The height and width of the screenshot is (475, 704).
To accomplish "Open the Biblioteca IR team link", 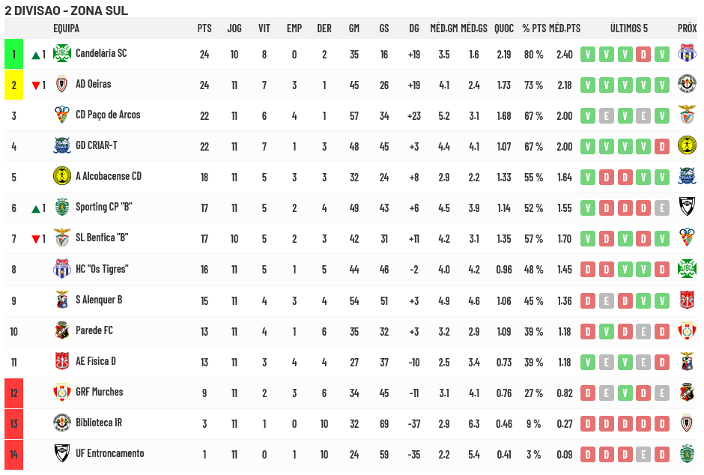I will pos(99,423).
